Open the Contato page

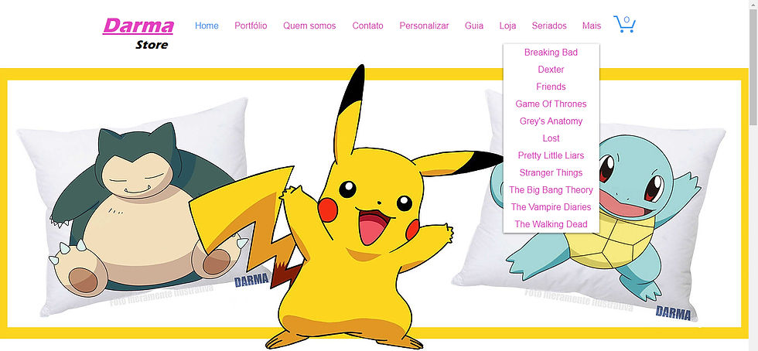click(x=367, y=26)
